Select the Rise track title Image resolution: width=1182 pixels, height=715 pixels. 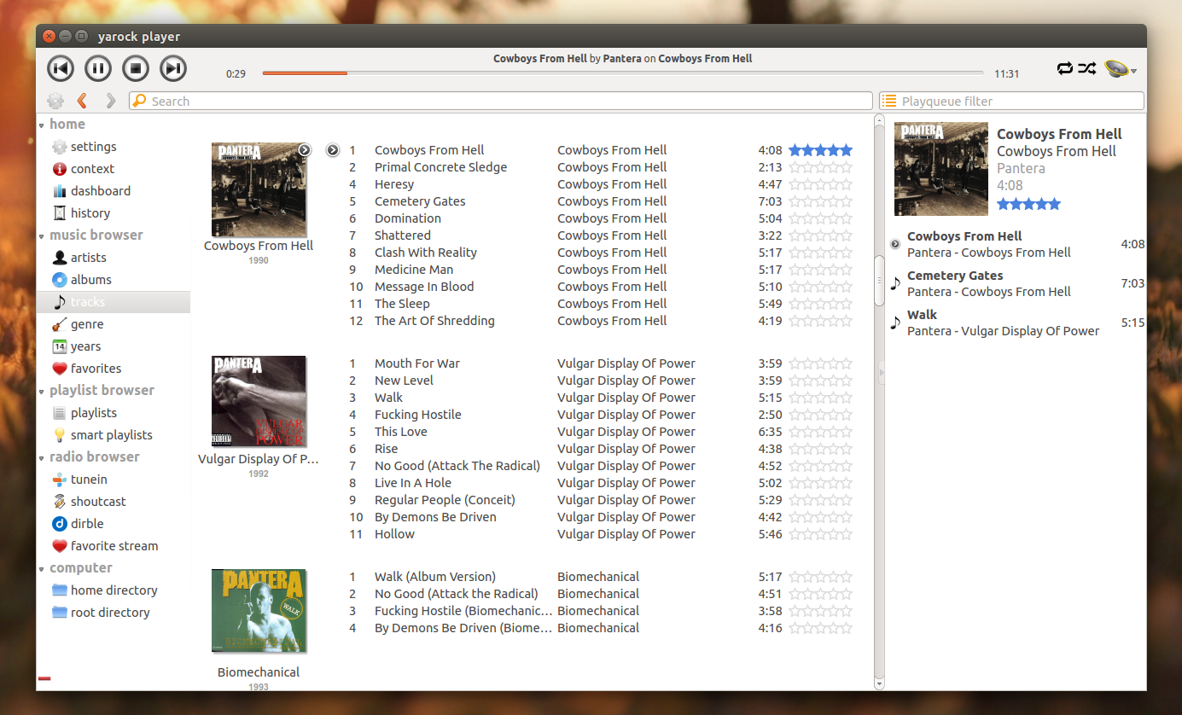pos(386,449)
